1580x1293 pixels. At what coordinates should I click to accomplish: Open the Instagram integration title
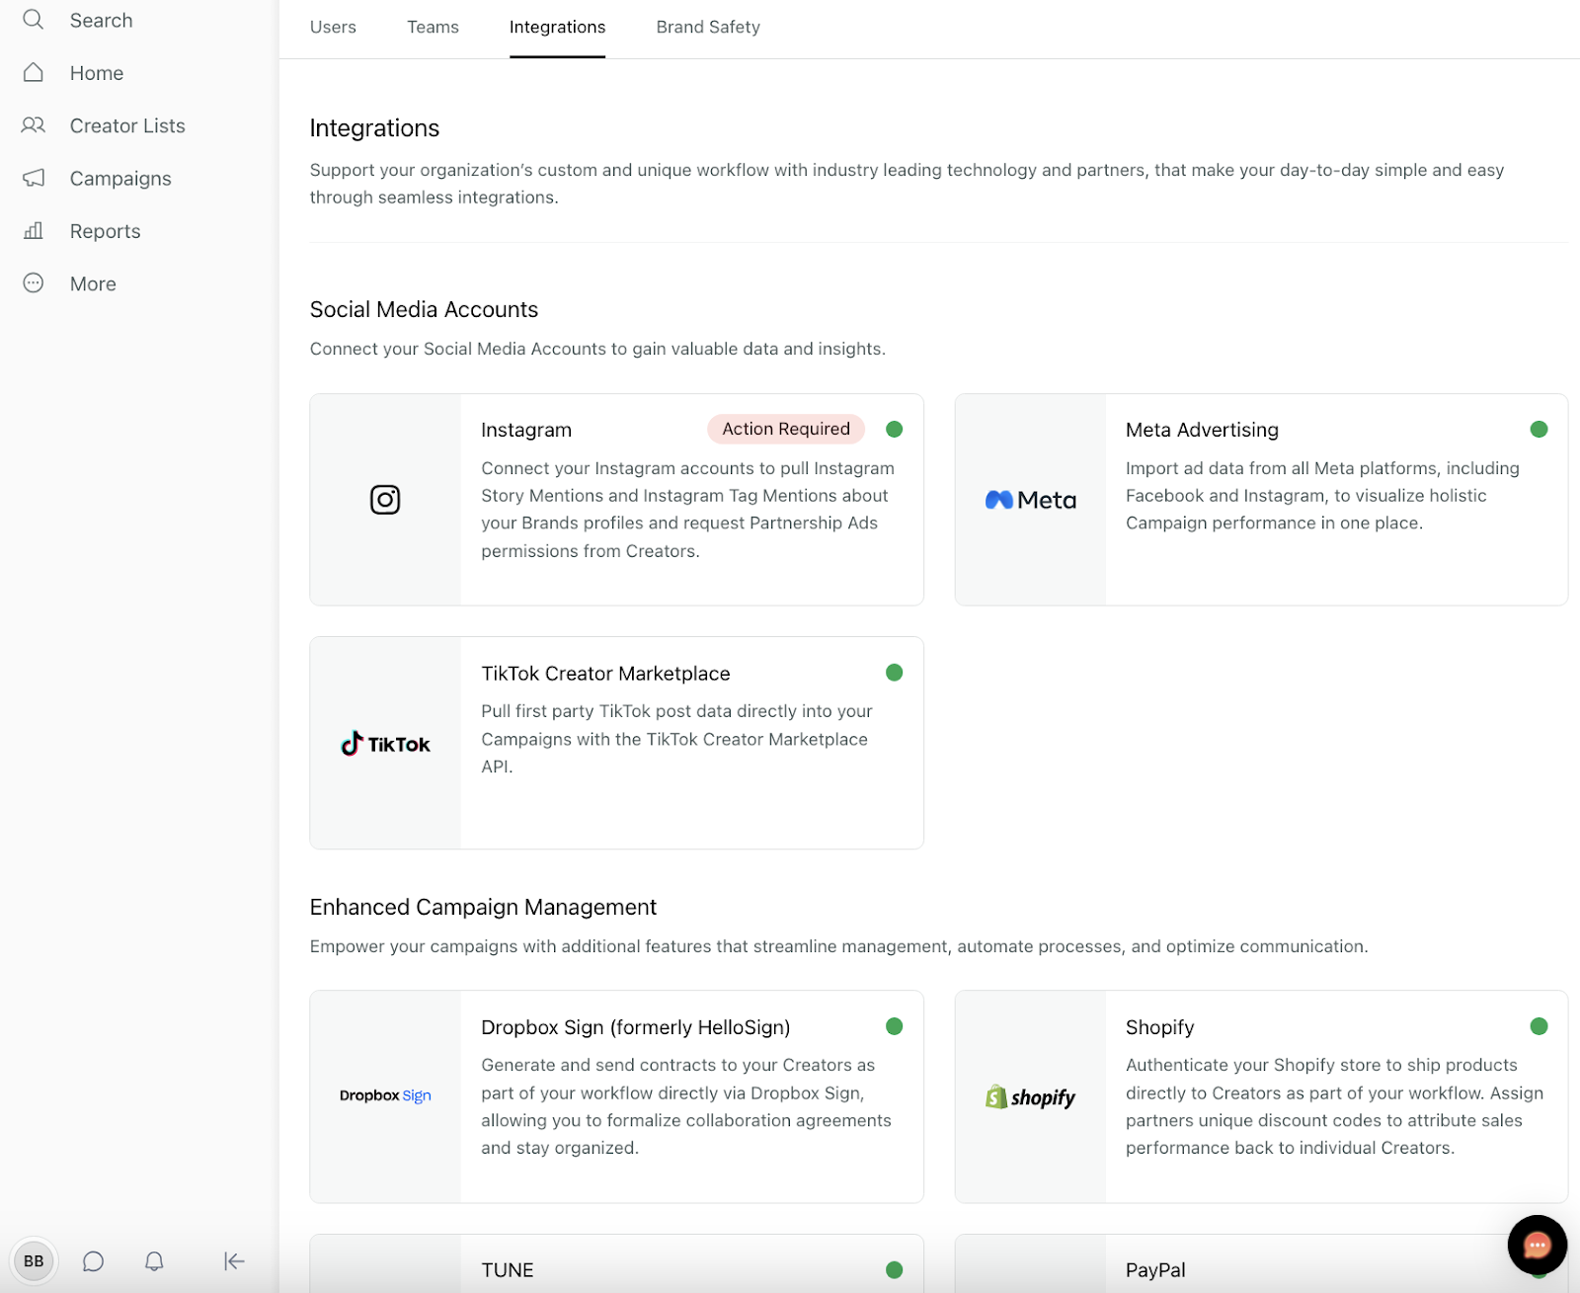pos(526,430)
